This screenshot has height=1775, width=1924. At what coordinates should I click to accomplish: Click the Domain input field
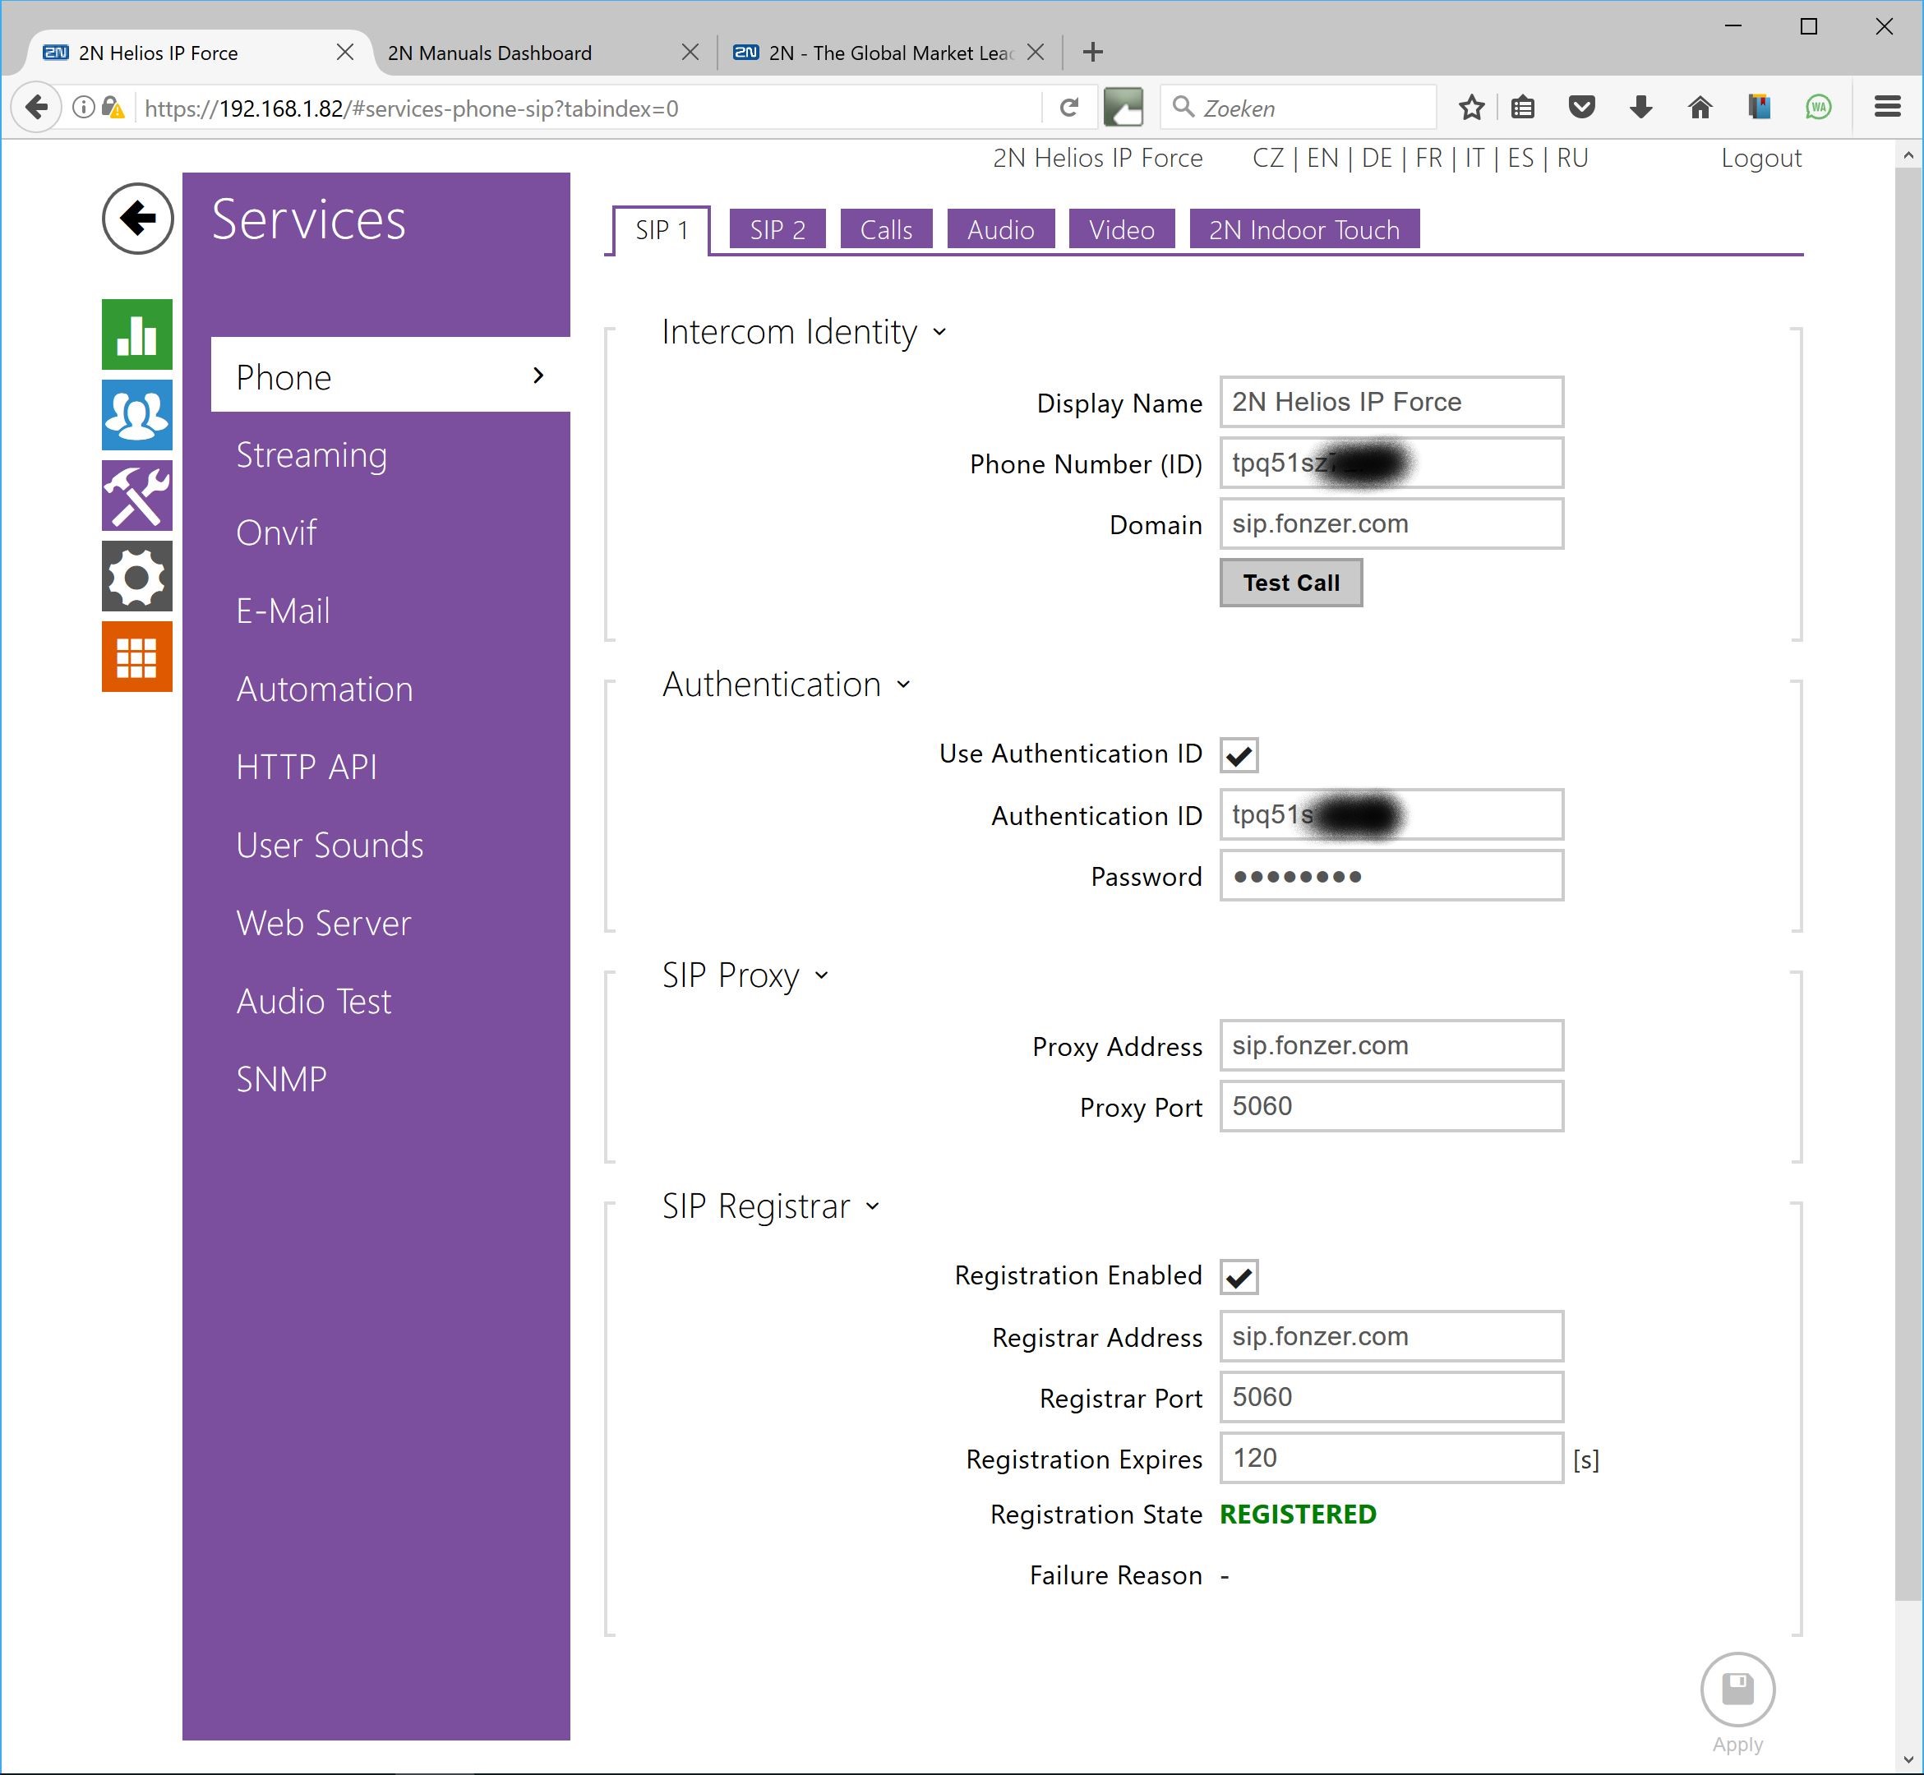click(1391, 523)
